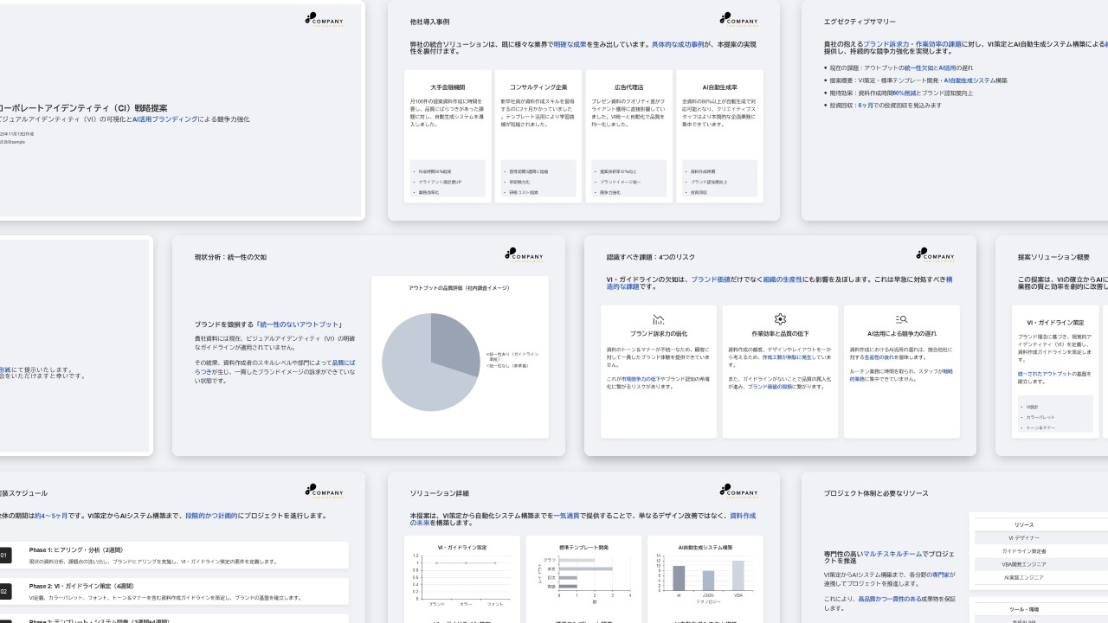Click the 02 phase number badge
1108x623 pixels.
click(4, 592)
